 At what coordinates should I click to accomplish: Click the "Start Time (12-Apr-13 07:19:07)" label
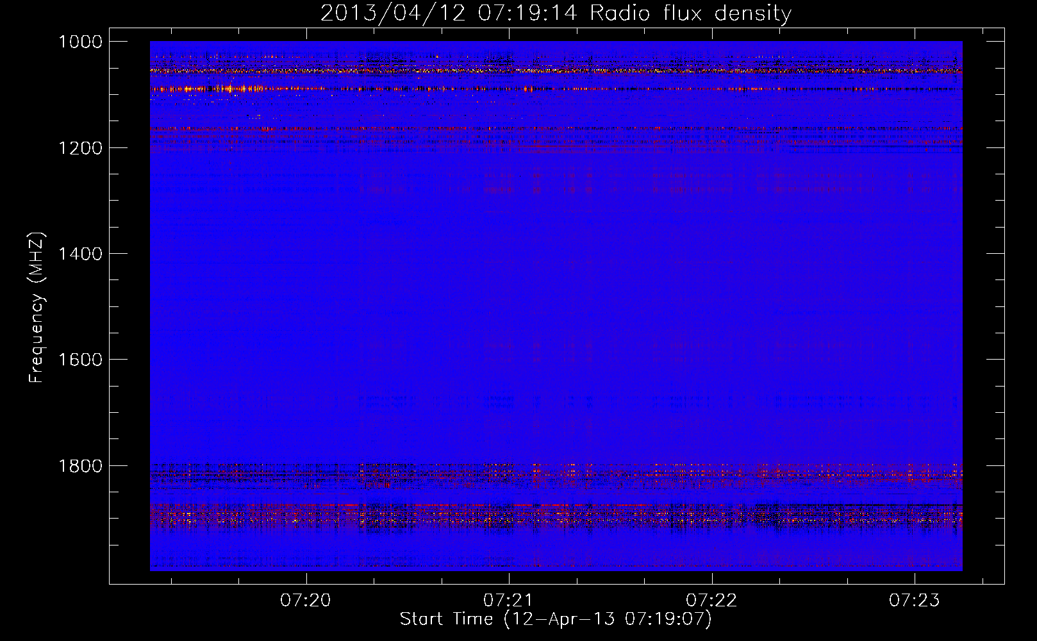(556, 619)
